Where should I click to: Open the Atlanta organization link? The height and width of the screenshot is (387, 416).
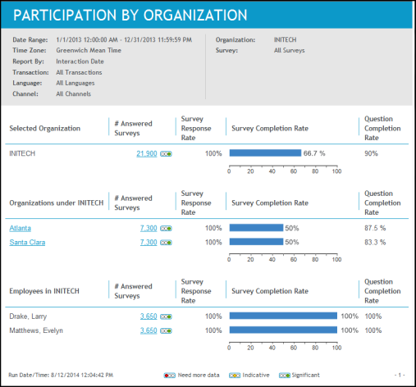tap(21, 228)
